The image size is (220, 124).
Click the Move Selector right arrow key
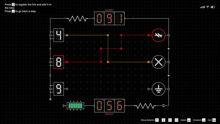click(176, 120)
